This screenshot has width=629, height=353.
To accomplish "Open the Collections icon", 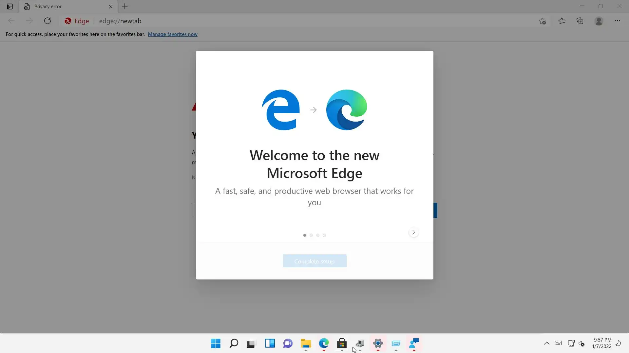I will [580, 21].
